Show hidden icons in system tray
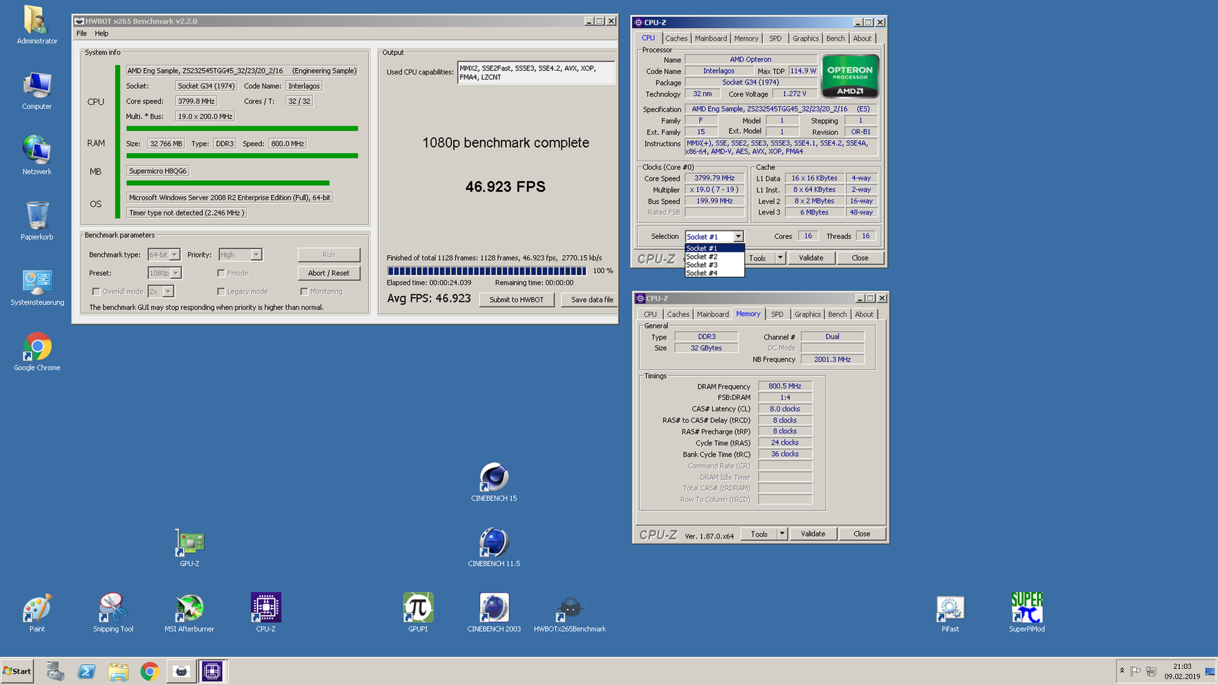 (x=1122, y=671)
